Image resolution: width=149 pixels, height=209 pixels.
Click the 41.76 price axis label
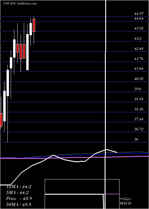(x=139, y=59)
